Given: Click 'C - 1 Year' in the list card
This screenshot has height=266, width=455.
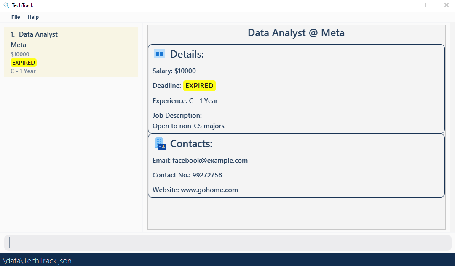Looking at the screenshot, I should 23,71.
